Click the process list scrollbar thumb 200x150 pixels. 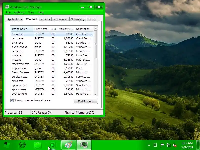96,44
